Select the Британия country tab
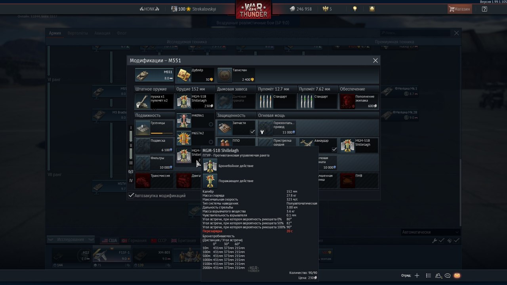 (183, 241)
